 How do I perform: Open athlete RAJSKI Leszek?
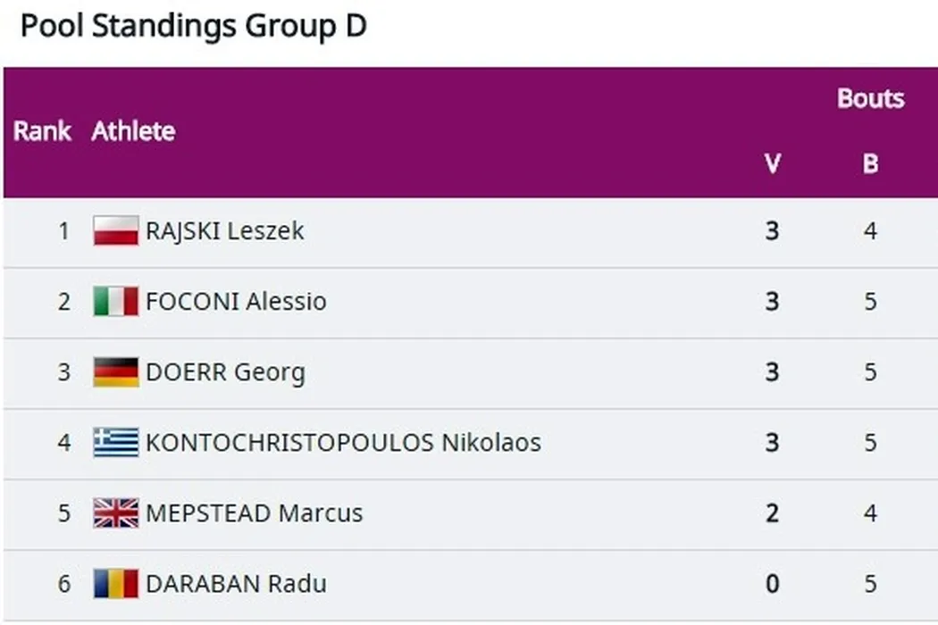(x=225, y=231)
